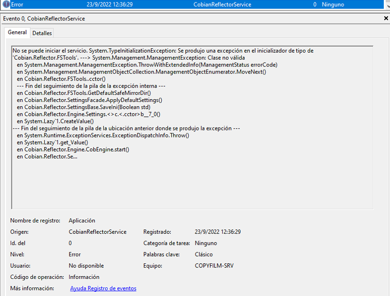Viewport: 390px width, 296px height.
Task: Click the 'Evento 0, CobianReflectorService' pane title
Action: pos(44,18)
